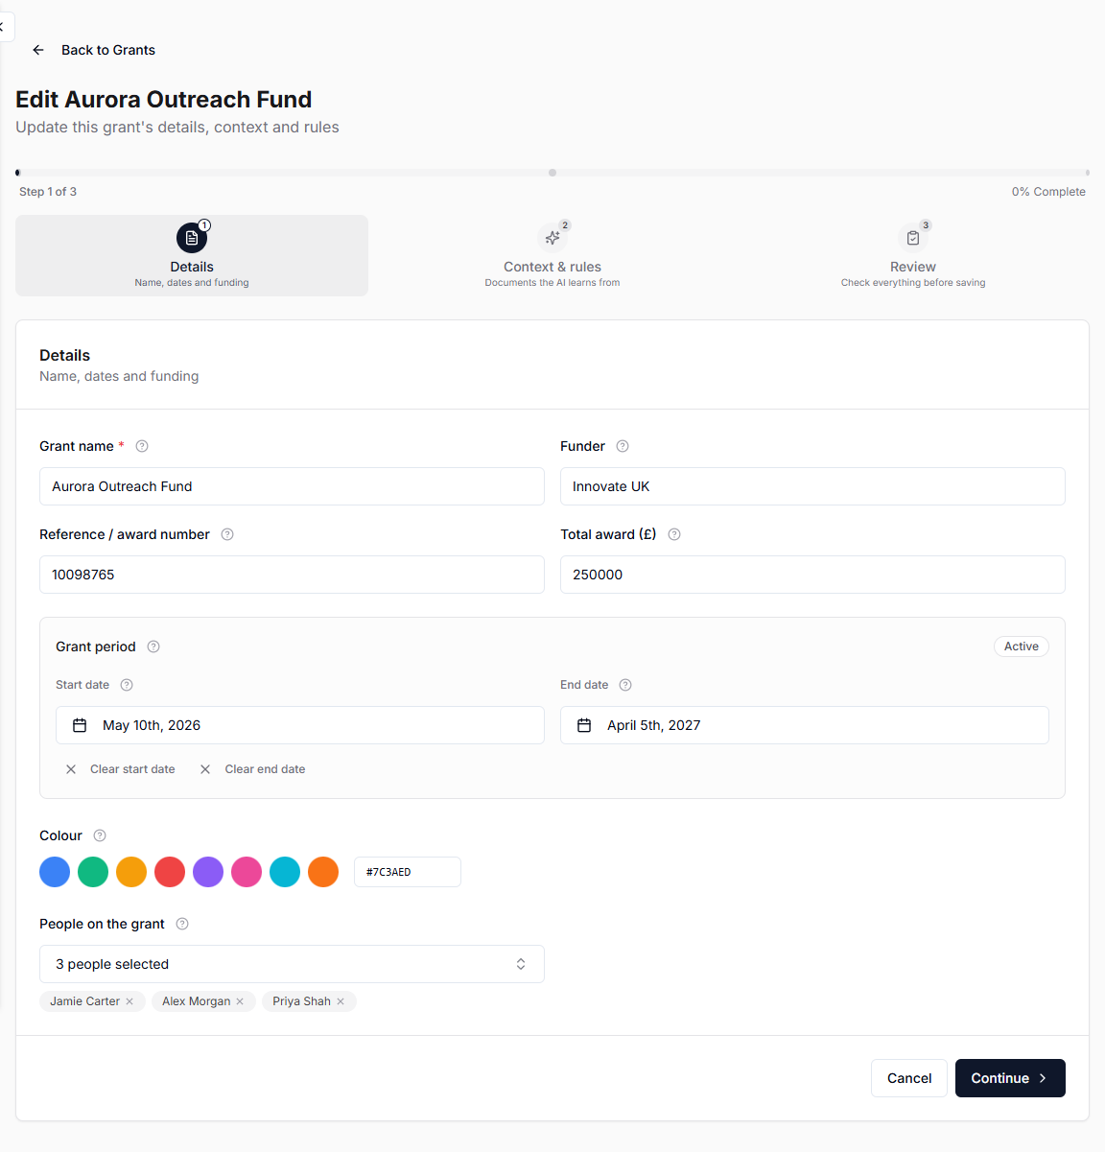Open help icon next to People on the grant

(x=182, y=924)
